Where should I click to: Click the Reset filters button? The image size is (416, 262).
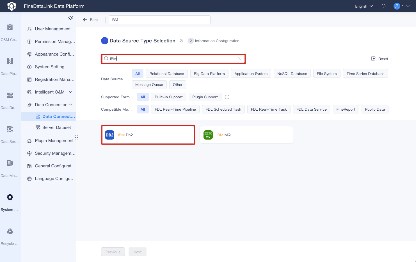pyautogui.click(x=380, y=59)
